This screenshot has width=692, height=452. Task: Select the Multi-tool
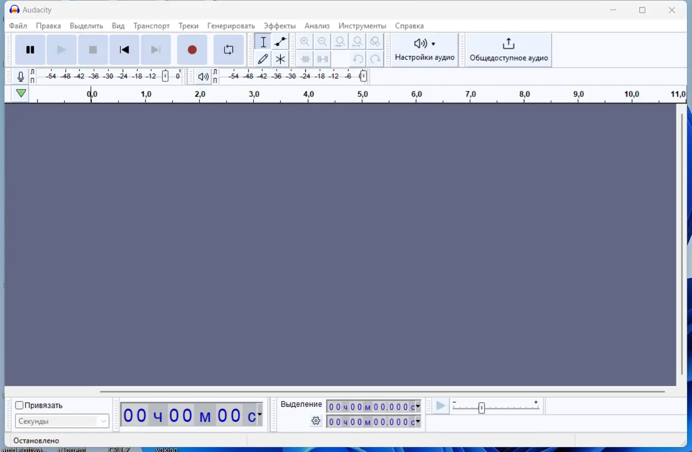pos(280,59)
